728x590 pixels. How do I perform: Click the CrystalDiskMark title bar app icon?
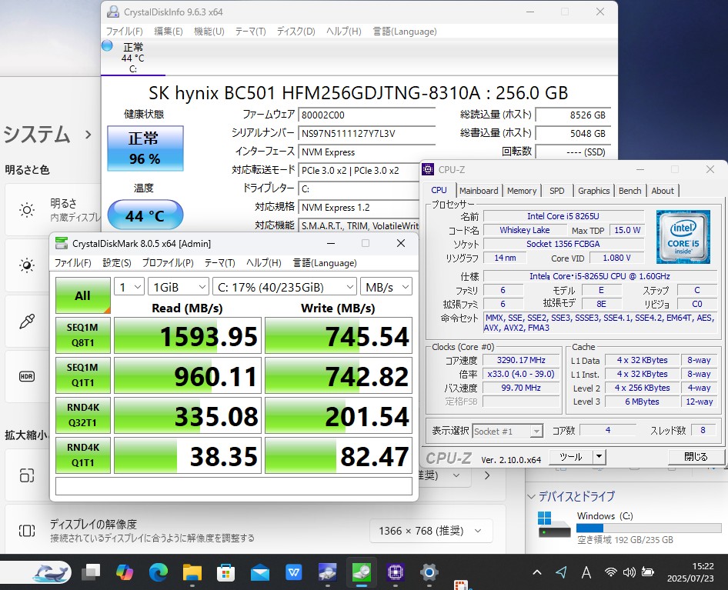coord(62,243)
